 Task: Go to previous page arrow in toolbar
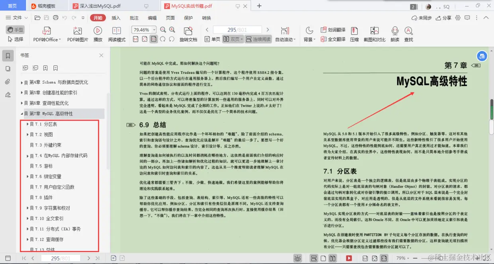(207, 30)
